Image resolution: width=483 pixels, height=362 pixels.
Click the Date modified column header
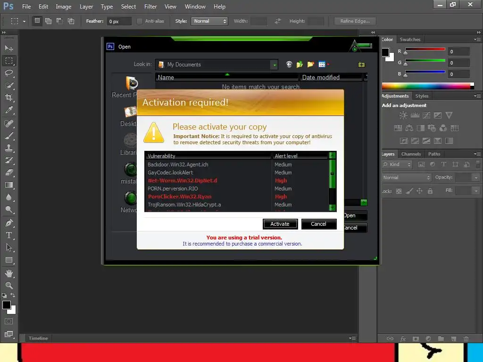click(x=331, y=78)
